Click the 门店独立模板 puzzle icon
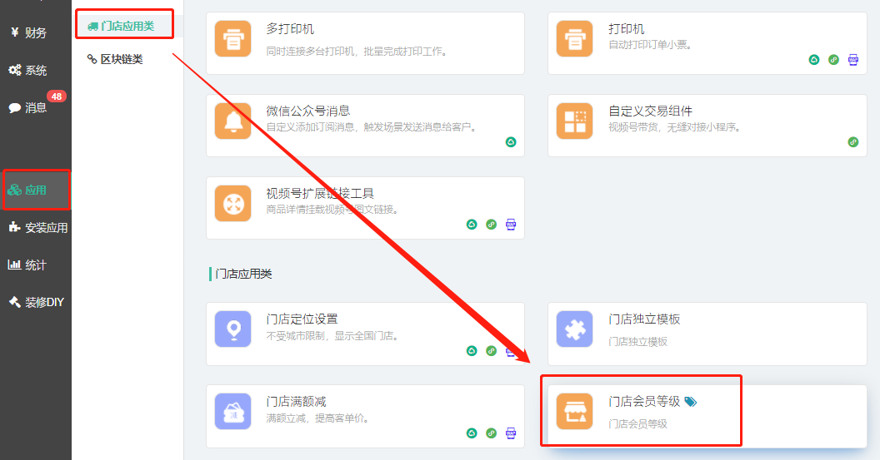Viewport: 880px width, 460px height. (575, 329)
